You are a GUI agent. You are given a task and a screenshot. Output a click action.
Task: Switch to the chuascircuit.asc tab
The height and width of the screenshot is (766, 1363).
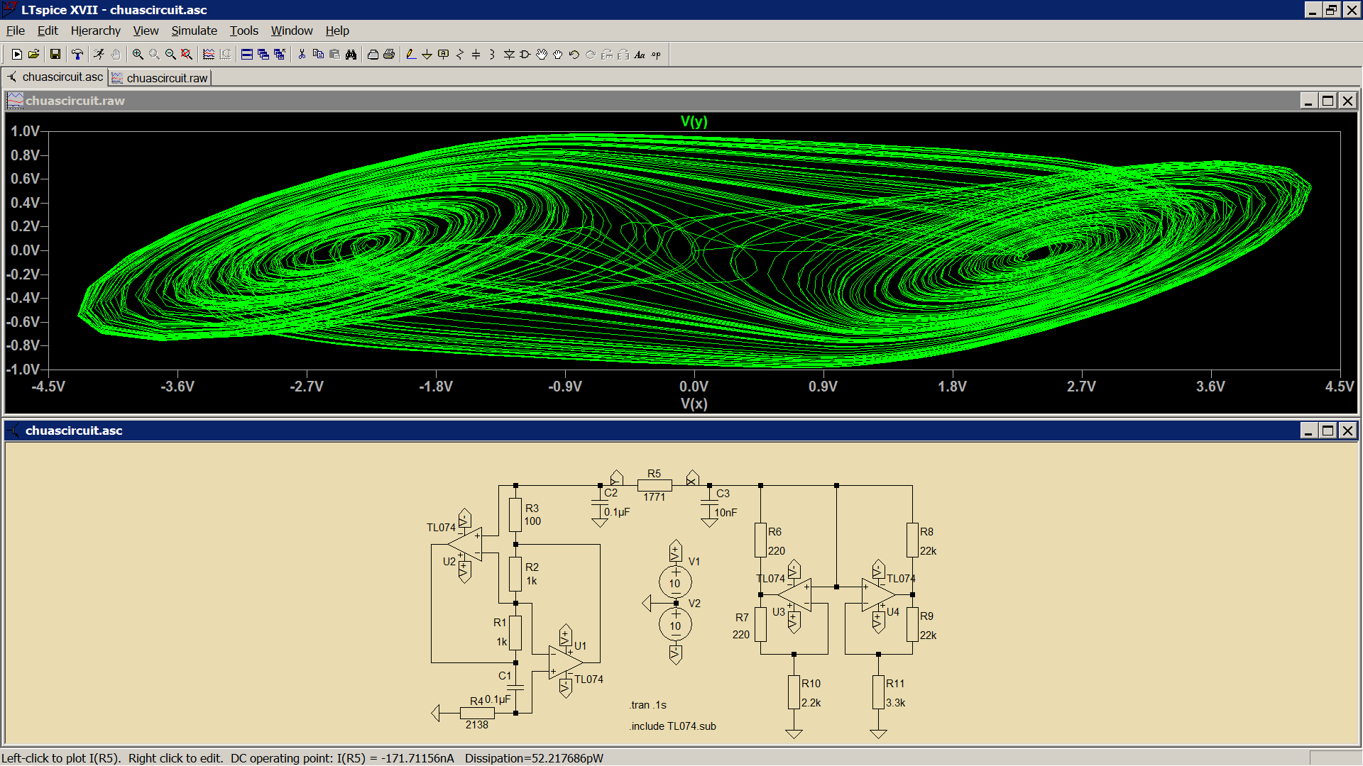55,77
